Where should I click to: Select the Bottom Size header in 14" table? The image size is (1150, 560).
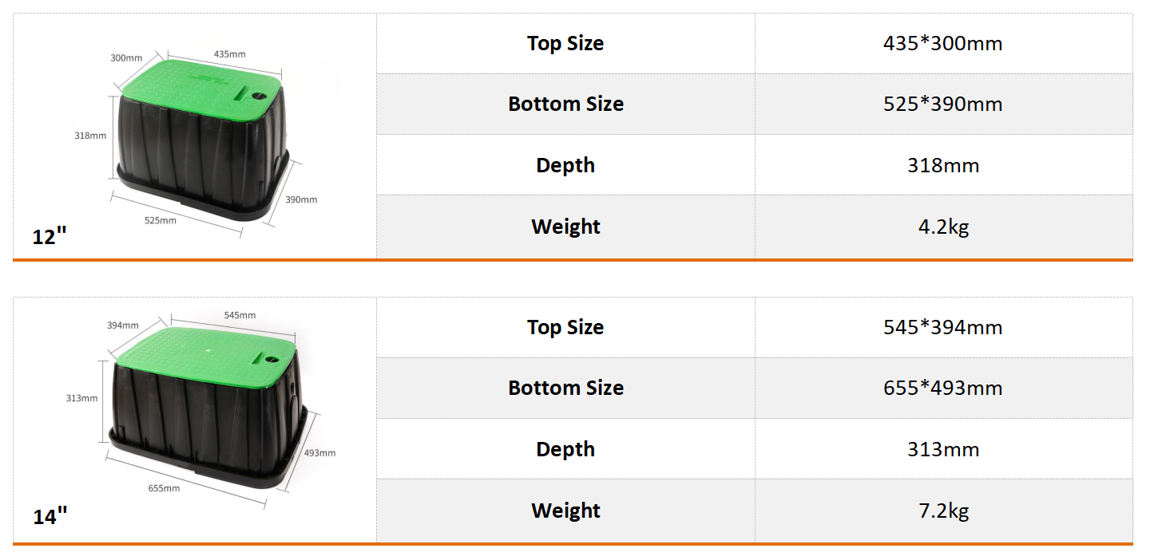[x=565, y=388]
